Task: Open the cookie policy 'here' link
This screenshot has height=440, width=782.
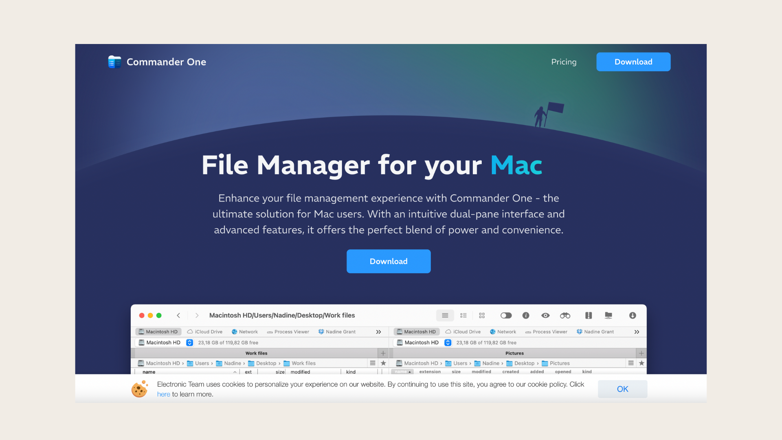Action: tap(163, 394)
